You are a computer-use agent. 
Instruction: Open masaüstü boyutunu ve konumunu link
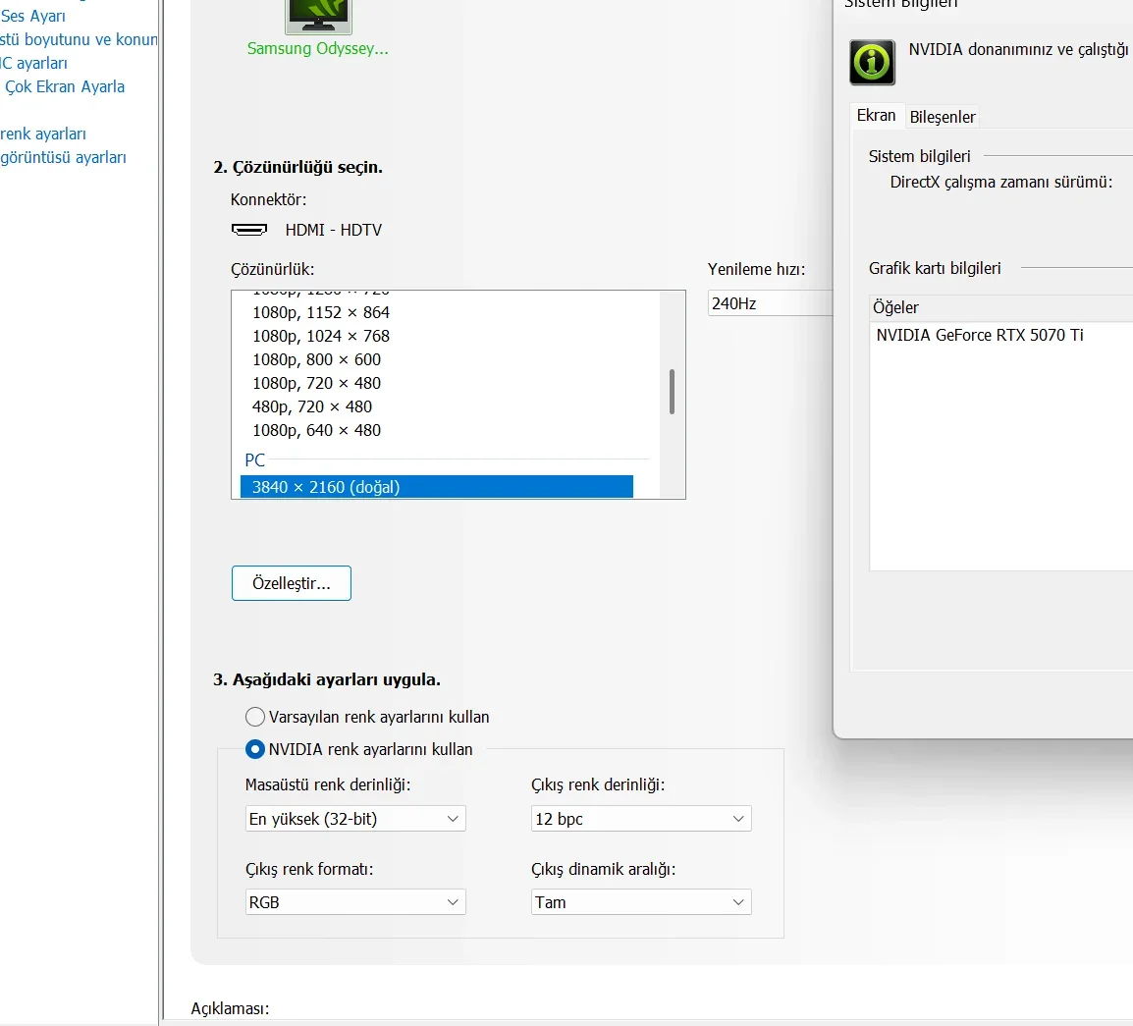78,39
